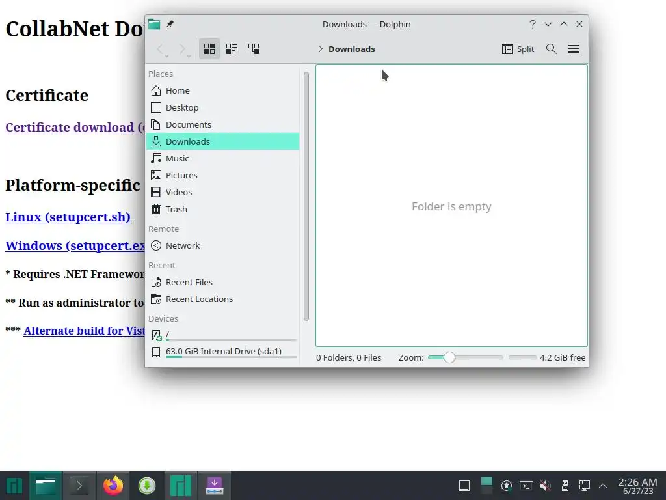The image size is (666, 500).
Task: Click the Dolphin folder icon in title bar
Action: pyautogui.click(x=154, y=24)
